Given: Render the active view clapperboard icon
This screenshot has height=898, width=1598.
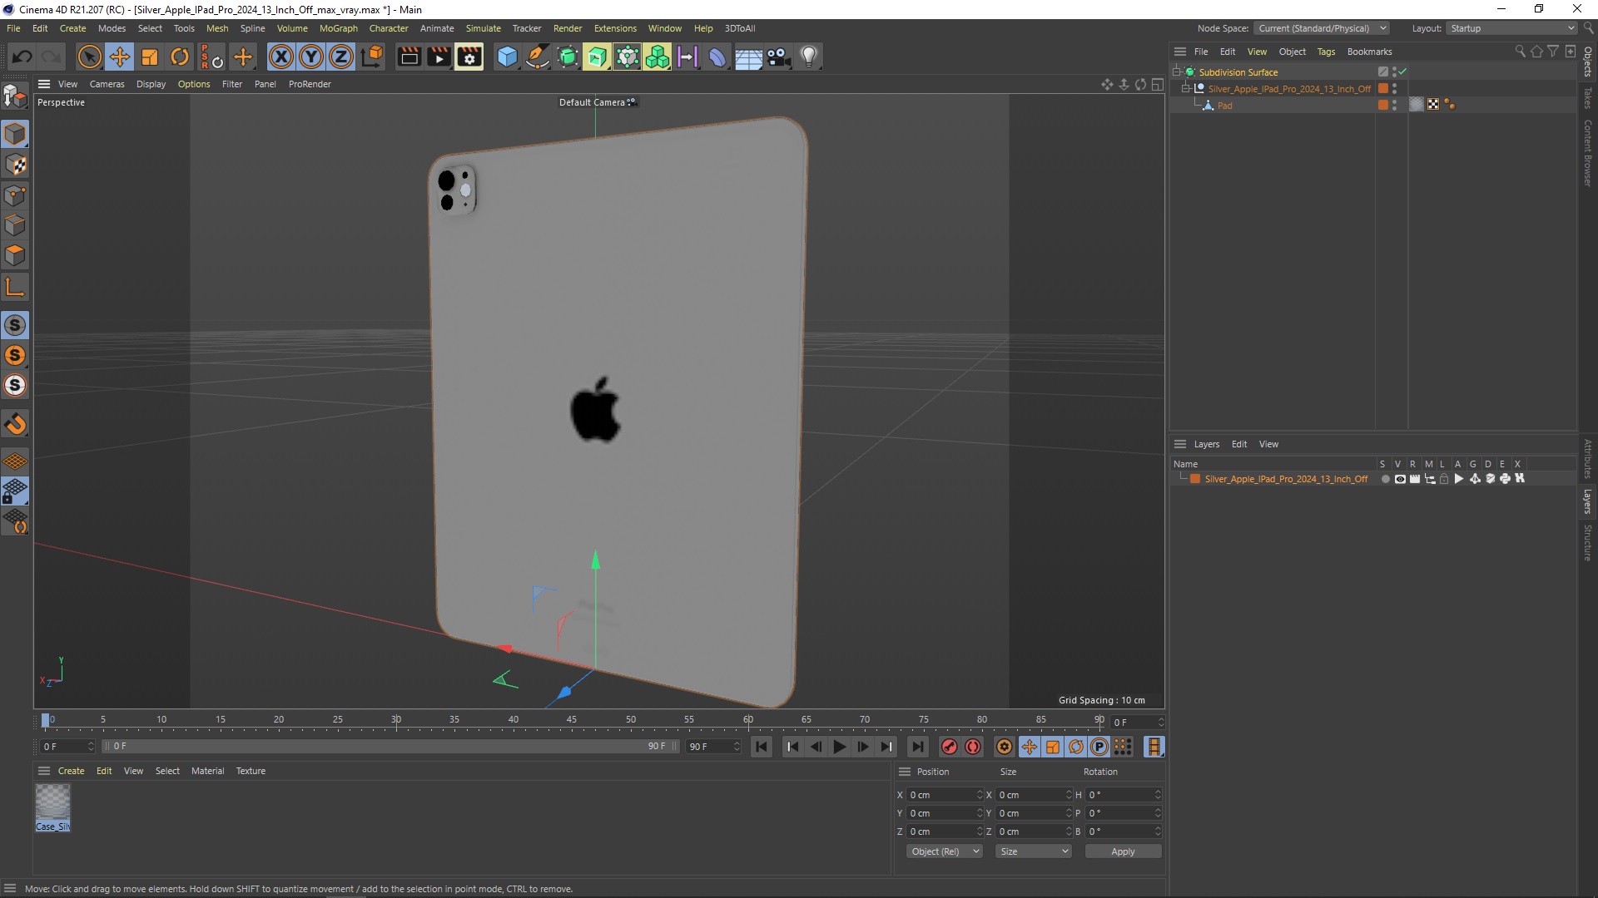Looking at the screenshot, I should point(409,57).
